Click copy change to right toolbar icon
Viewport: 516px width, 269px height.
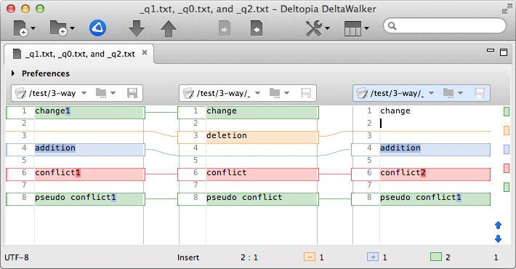pyautogui.click(x=225, y=28)
